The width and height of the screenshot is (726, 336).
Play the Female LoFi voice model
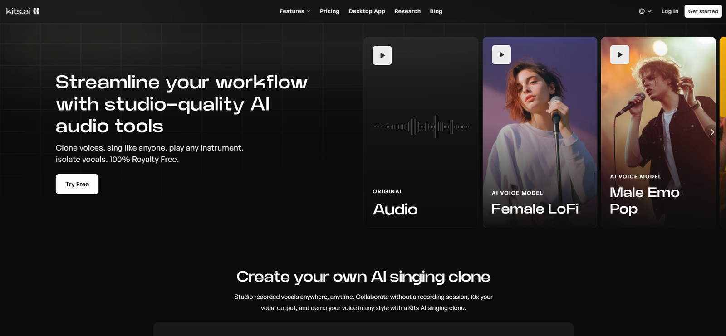[x=501, y=55]
